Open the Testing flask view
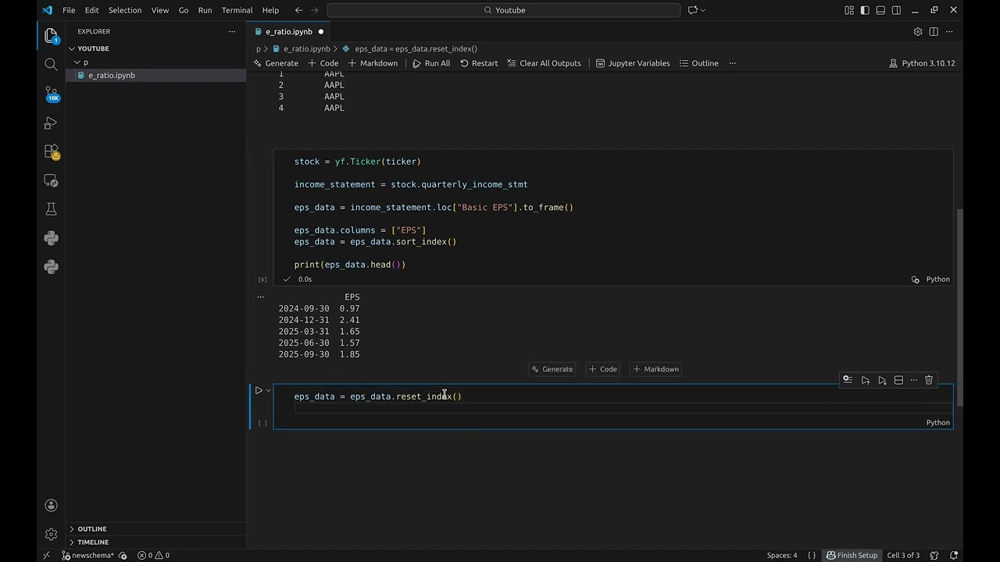 click(51, 209)
